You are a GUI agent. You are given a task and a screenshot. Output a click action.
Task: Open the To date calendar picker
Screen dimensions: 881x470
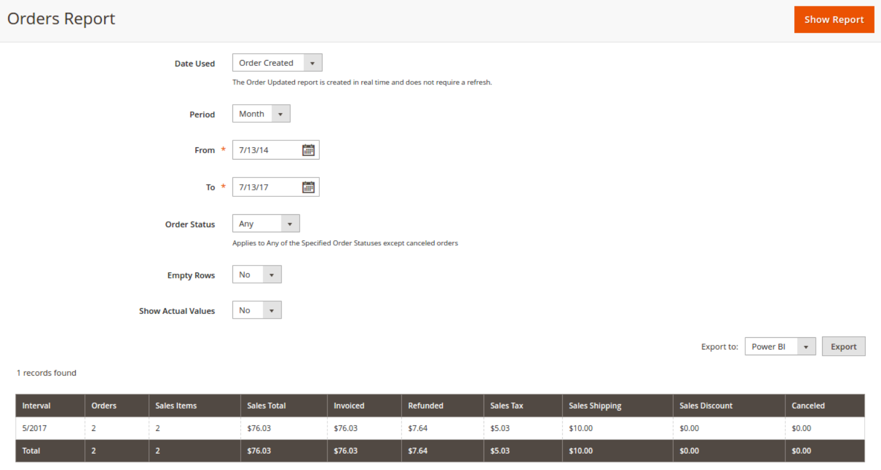(308, 187)
